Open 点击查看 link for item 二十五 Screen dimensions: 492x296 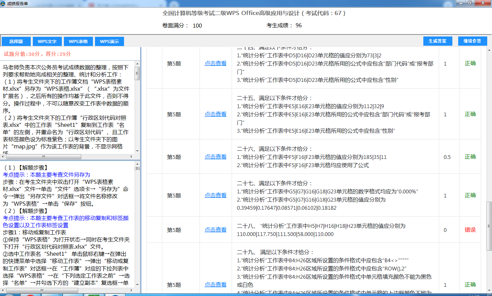click(216, 114)
